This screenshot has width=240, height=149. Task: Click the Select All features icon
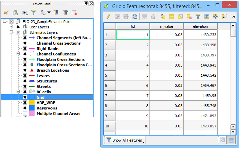tap(172, 16)
